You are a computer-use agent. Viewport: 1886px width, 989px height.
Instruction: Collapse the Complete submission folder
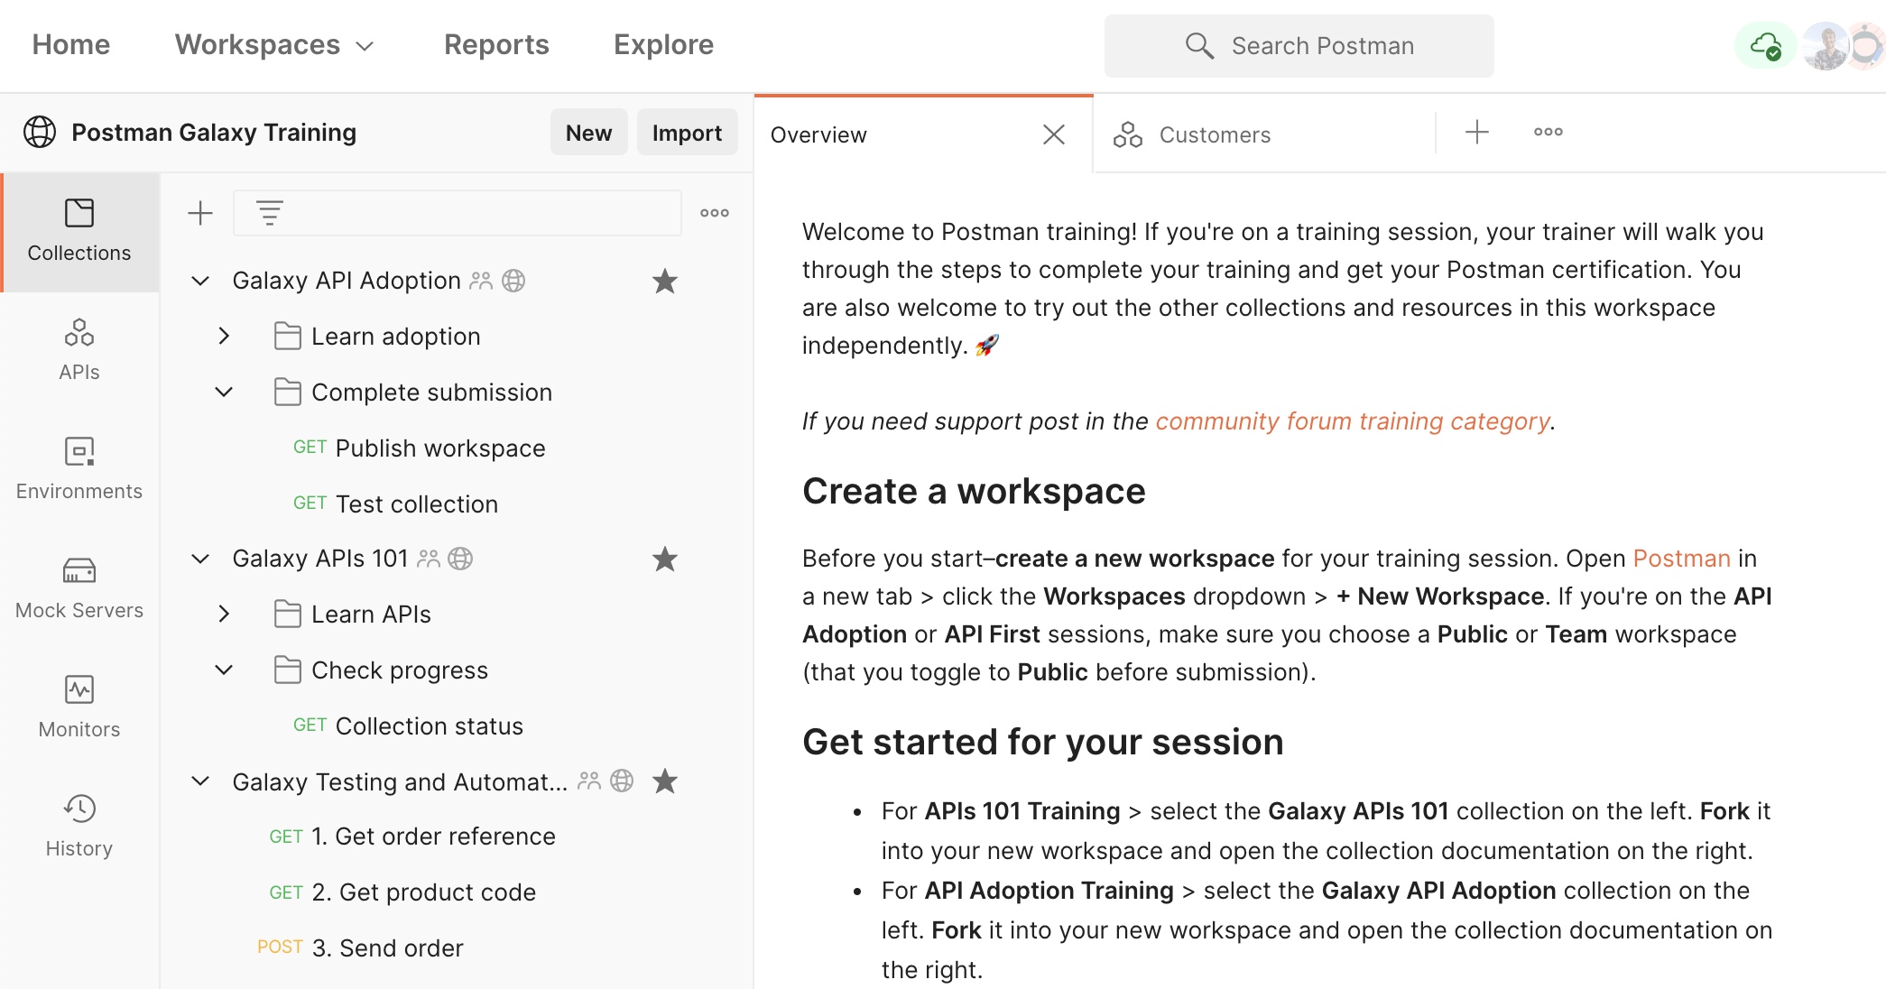224,392
